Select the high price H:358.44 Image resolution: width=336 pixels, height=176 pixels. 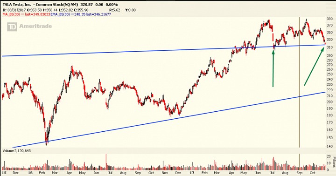click(x=50, y=10)
